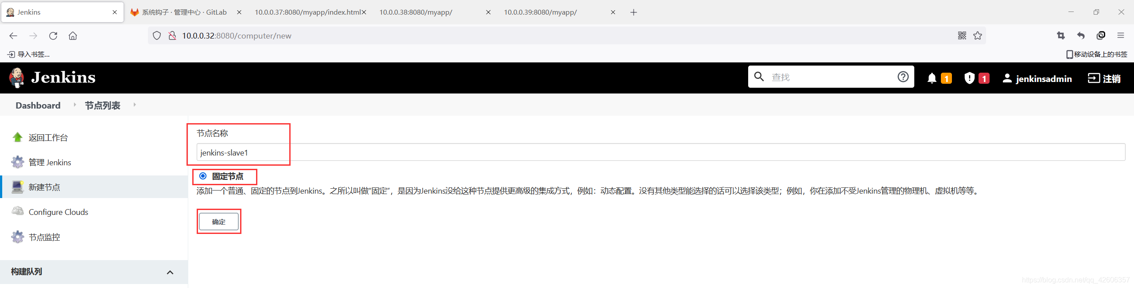This screenshot has width=1134, height=288.
Task: Focus the 查找 search input field
Action: point(831,77)
